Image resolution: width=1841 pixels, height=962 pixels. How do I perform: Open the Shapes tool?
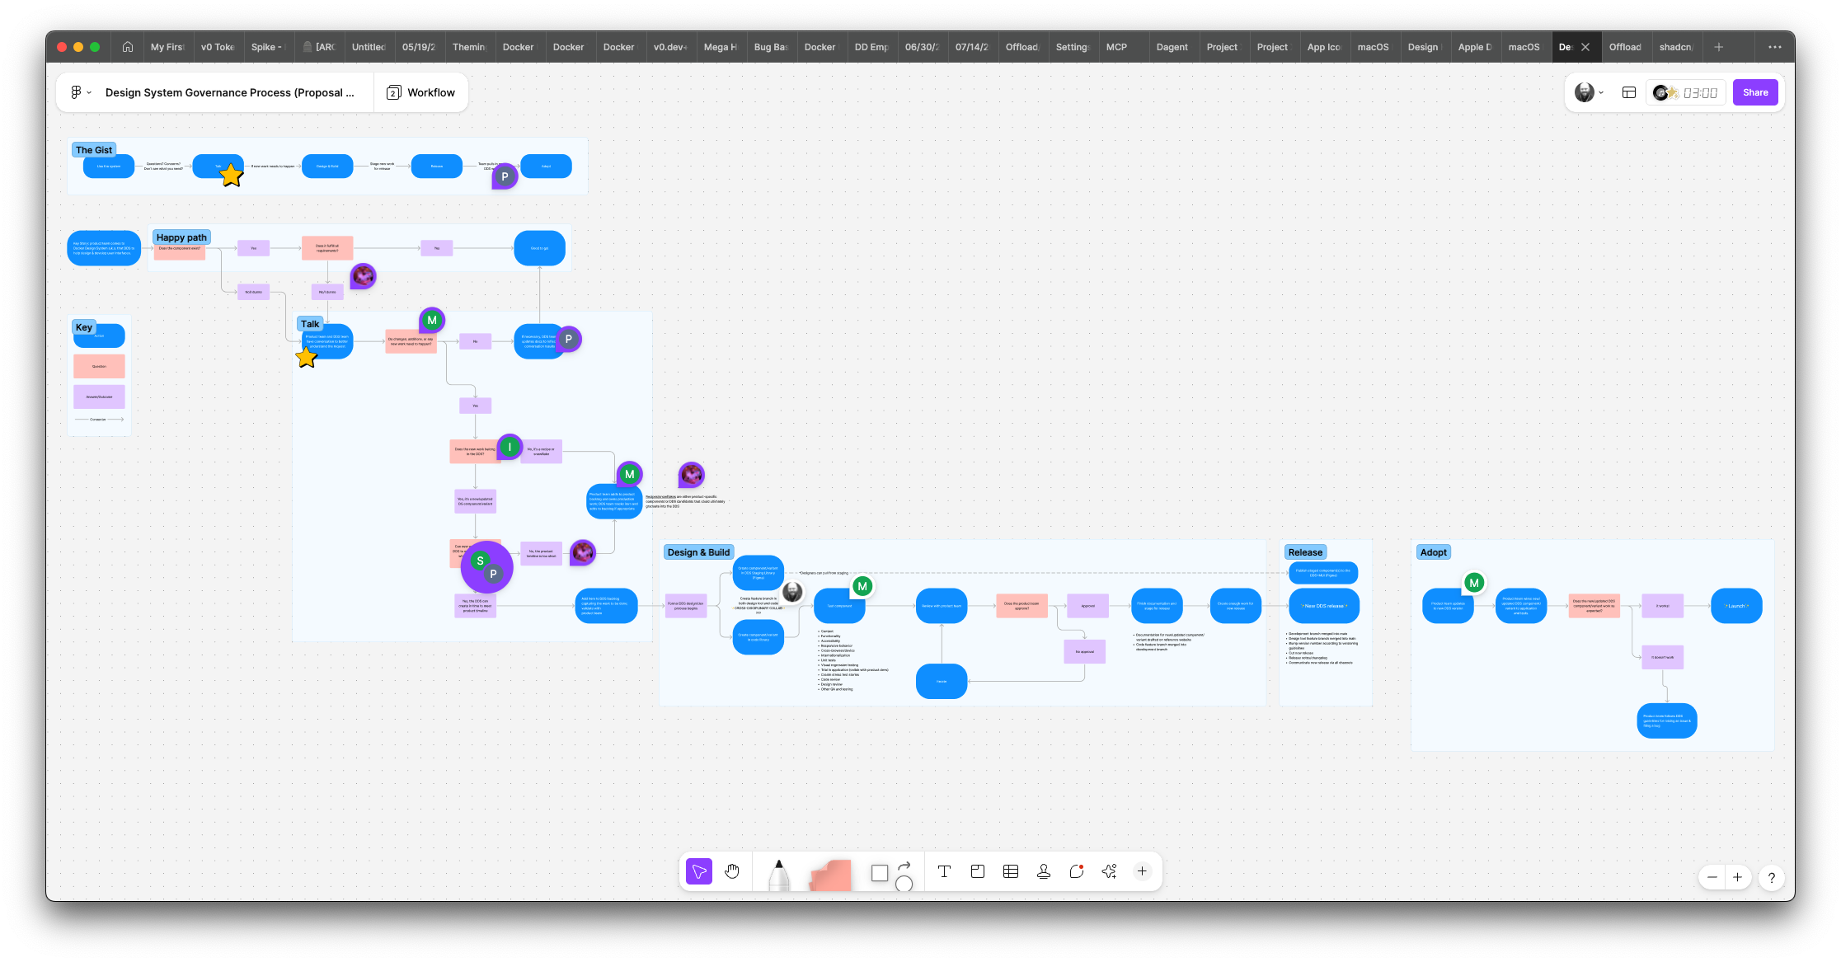879,871
